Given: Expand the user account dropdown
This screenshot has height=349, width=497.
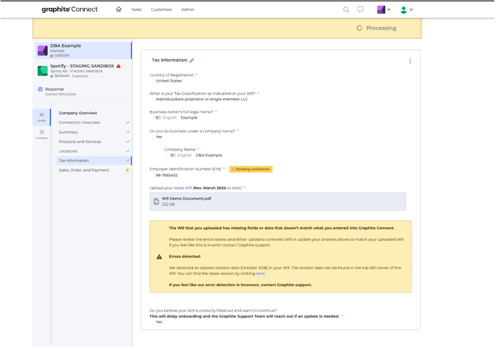Looking at the screenshot, I should 406,10.
